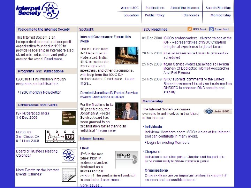Click the Programs and Publications heading
Image resolution: width=251 pixels, height=188 pixels.
(x=41, y=71)
